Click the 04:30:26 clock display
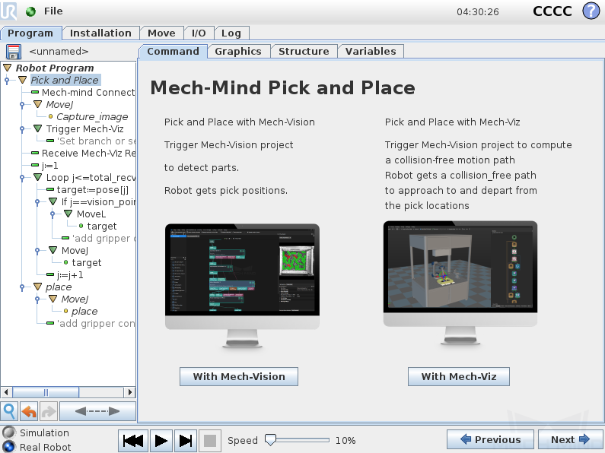This screenshot has height=453, width=605. coord(478,12)
